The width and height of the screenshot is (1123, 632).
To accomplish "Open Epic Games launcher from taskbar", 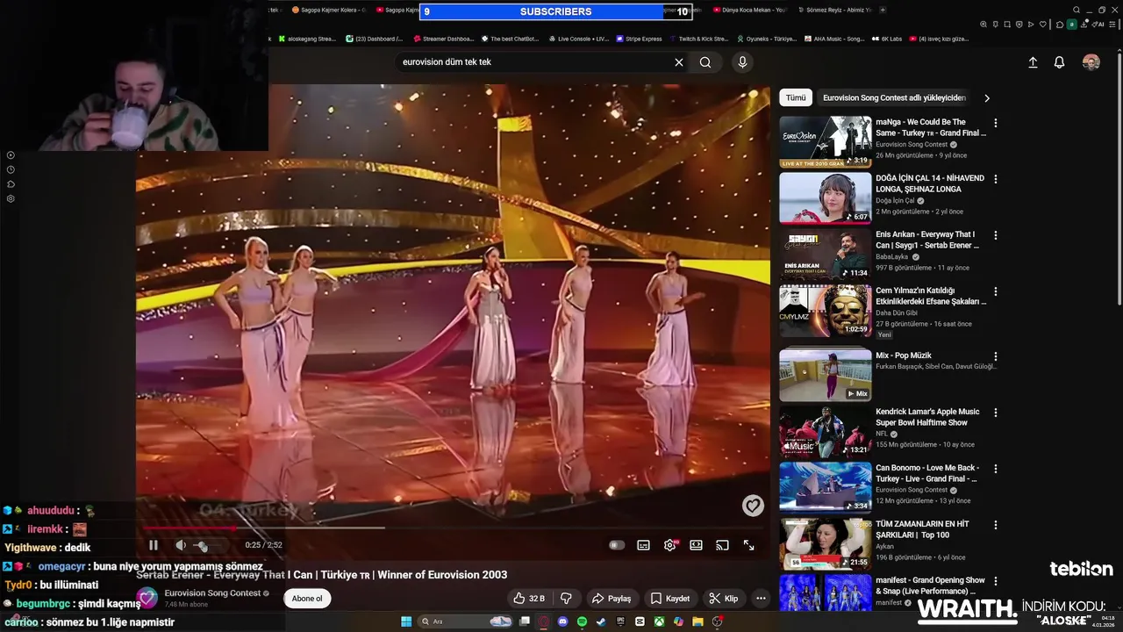I will [x=620, y=621].
